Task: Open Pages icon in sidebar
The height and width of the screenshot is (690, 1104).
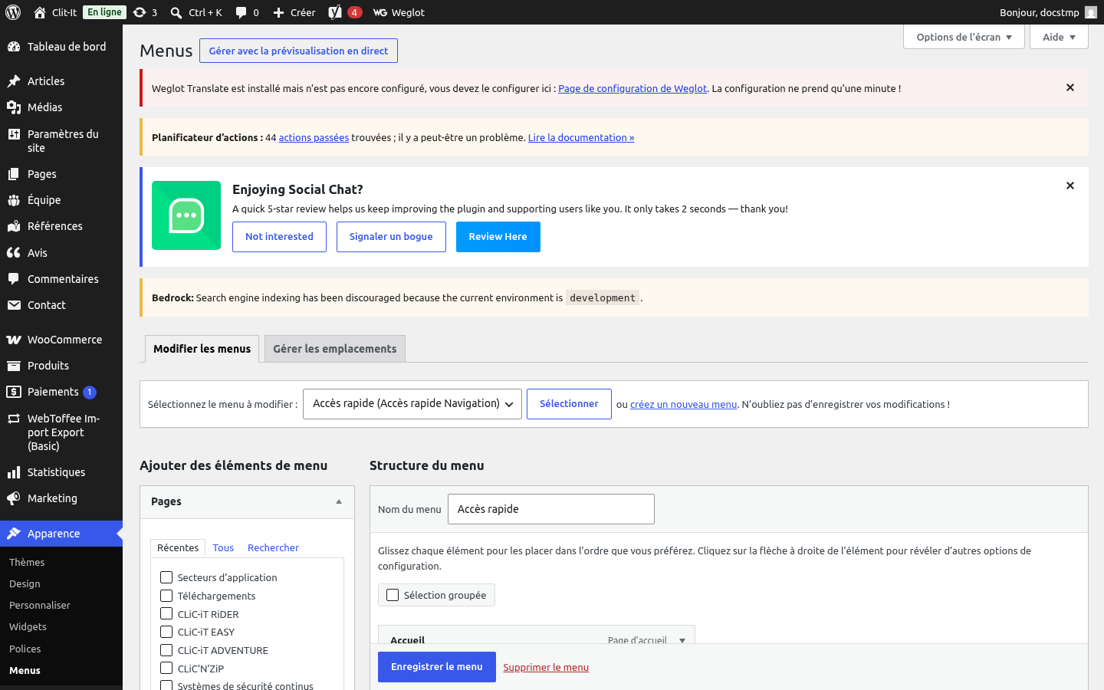Action: coord(14,174)
